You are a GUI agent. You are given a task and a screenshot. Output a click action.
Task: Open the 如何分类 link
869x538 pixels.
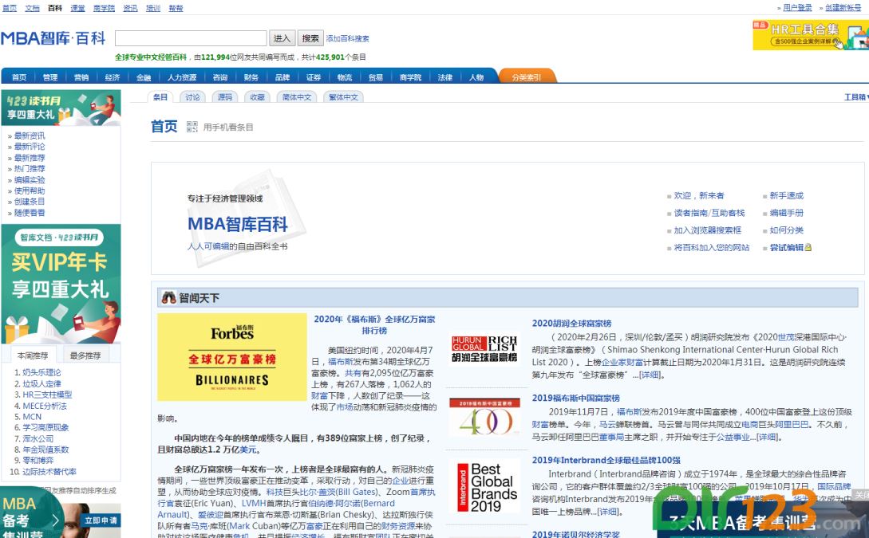787,230
